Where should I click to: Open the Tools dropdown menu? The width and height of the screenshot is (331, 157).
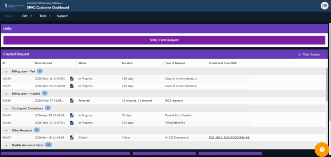(45, 16)
